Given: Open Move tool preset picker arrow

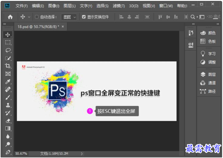Looking at the screenshot, I should (x=29, y=17).
